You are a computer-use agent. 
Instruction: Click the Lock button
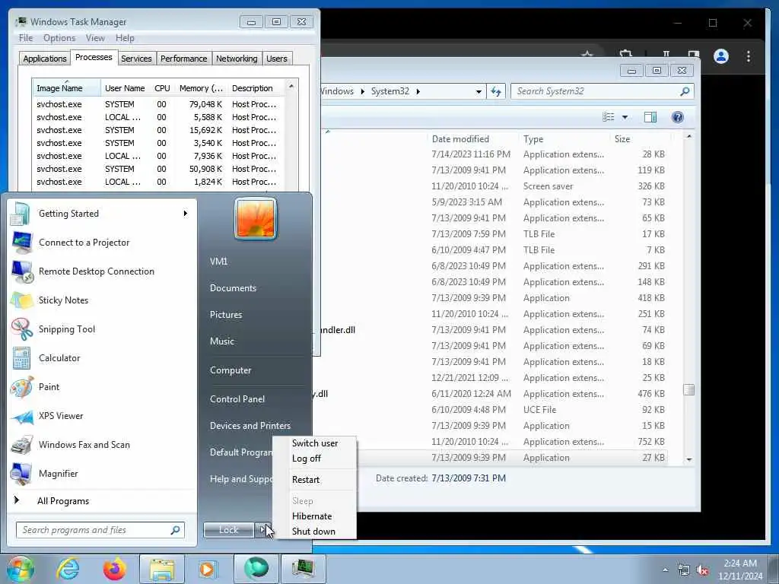pos(228,530)
